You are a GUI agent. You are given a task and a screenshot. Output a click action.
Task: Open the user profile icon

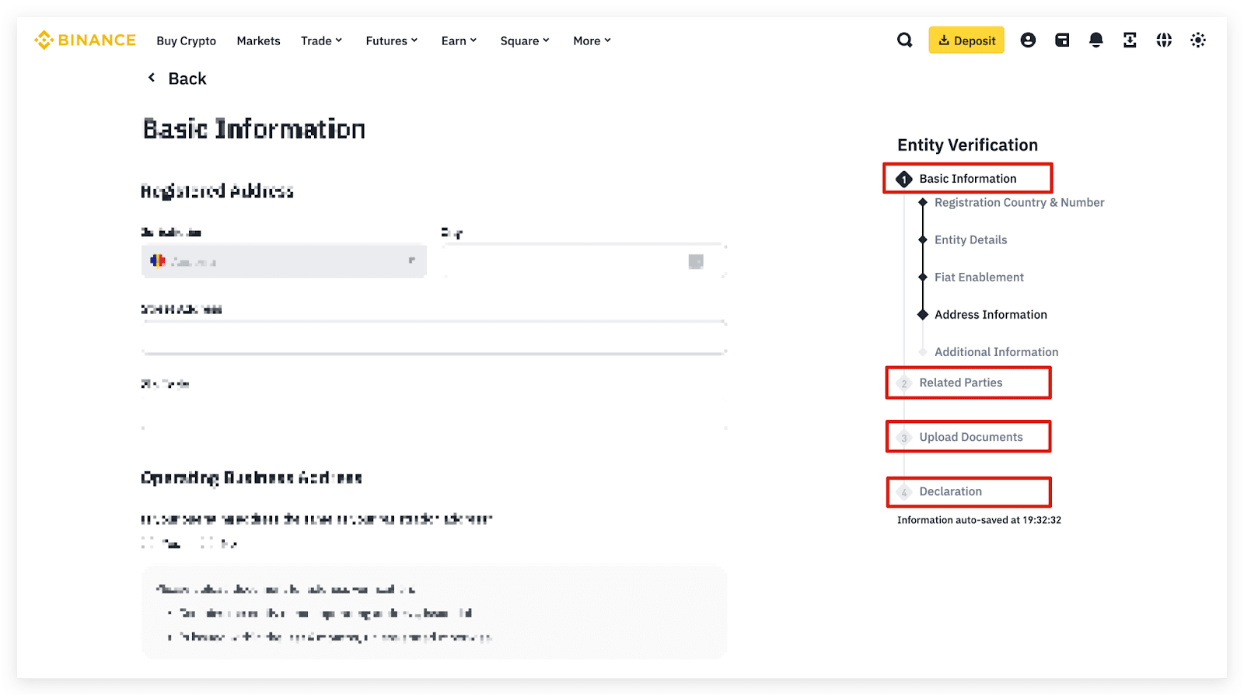pyautogui.click(x=1028, y=40)
